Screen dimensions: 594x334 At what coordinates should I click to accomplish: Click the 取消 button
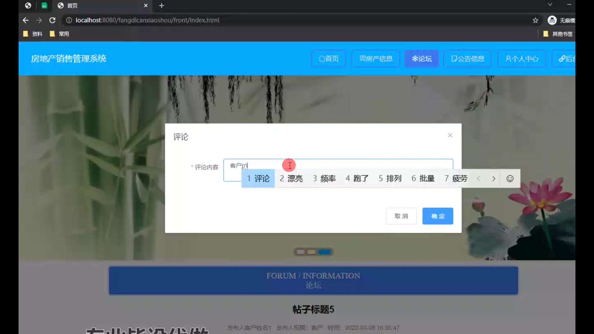tap(401, 216)
